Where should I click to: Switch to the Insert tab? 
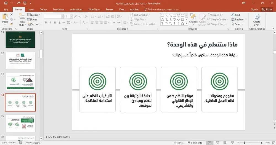point(31,9)
